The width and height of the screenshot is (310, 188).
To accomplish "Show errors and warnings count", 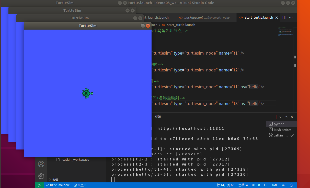I will coord(80,185).
